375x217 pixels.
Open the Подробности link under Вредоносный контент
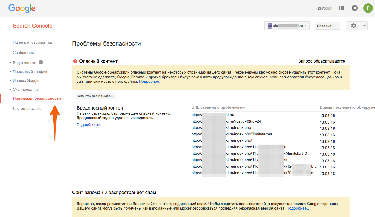coord(89,125)
